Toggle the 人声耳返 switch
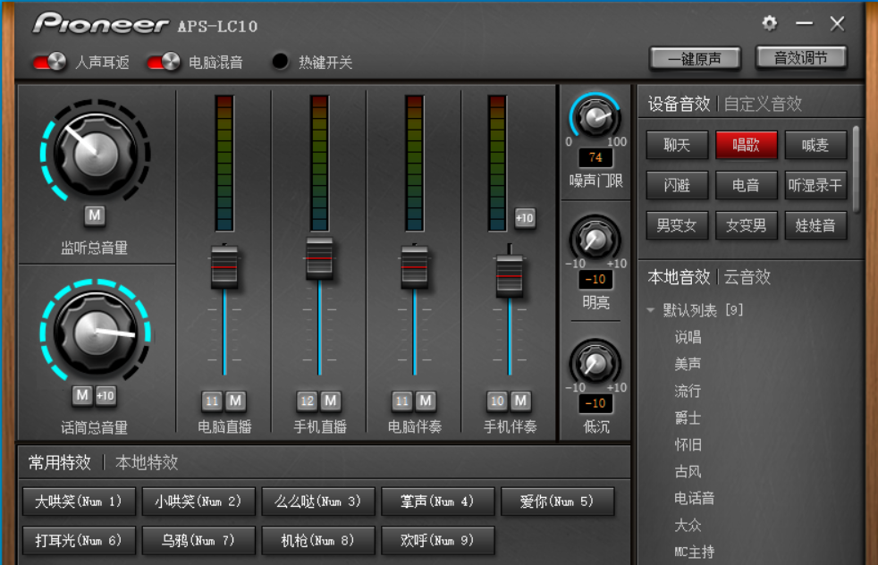 (x=49, y=62)
